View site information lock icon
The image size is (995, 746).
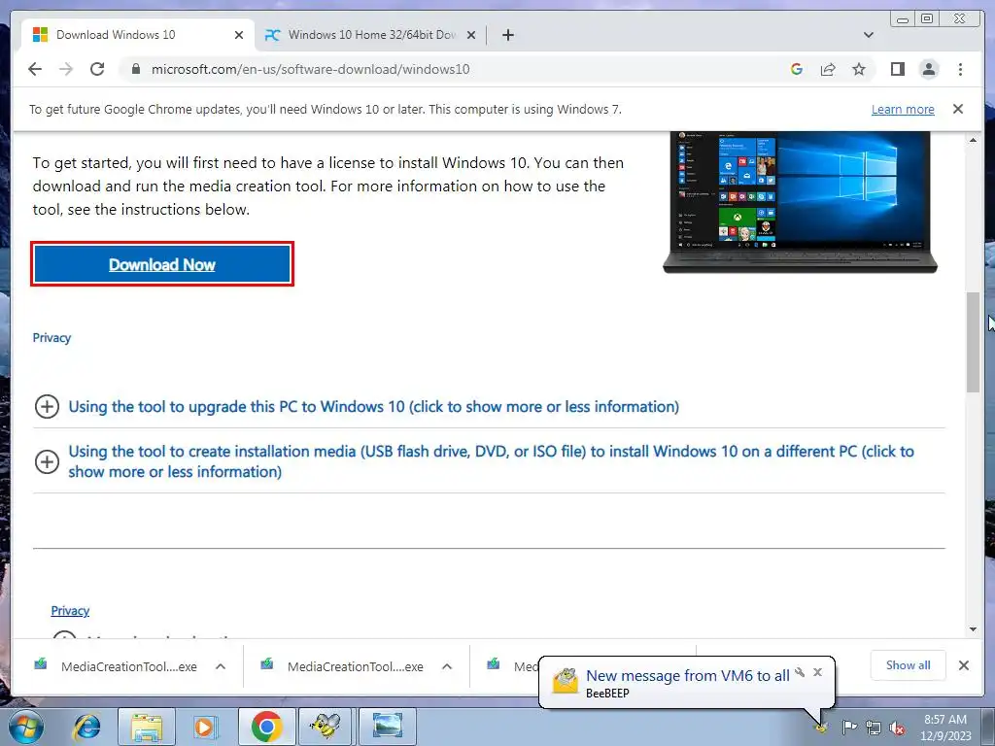(135, 69)
